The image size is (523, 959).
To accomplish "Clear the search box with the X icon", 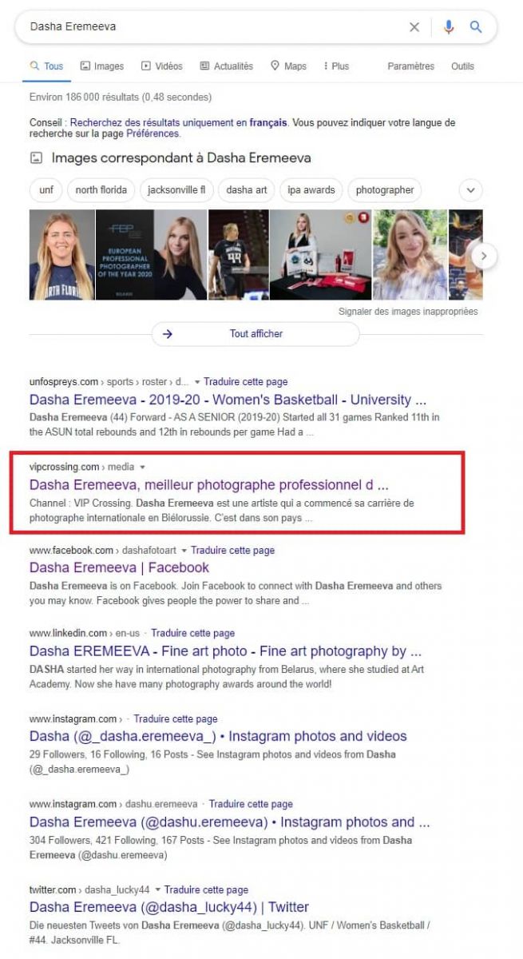I will pyautogui.click(x=414, y=27).
